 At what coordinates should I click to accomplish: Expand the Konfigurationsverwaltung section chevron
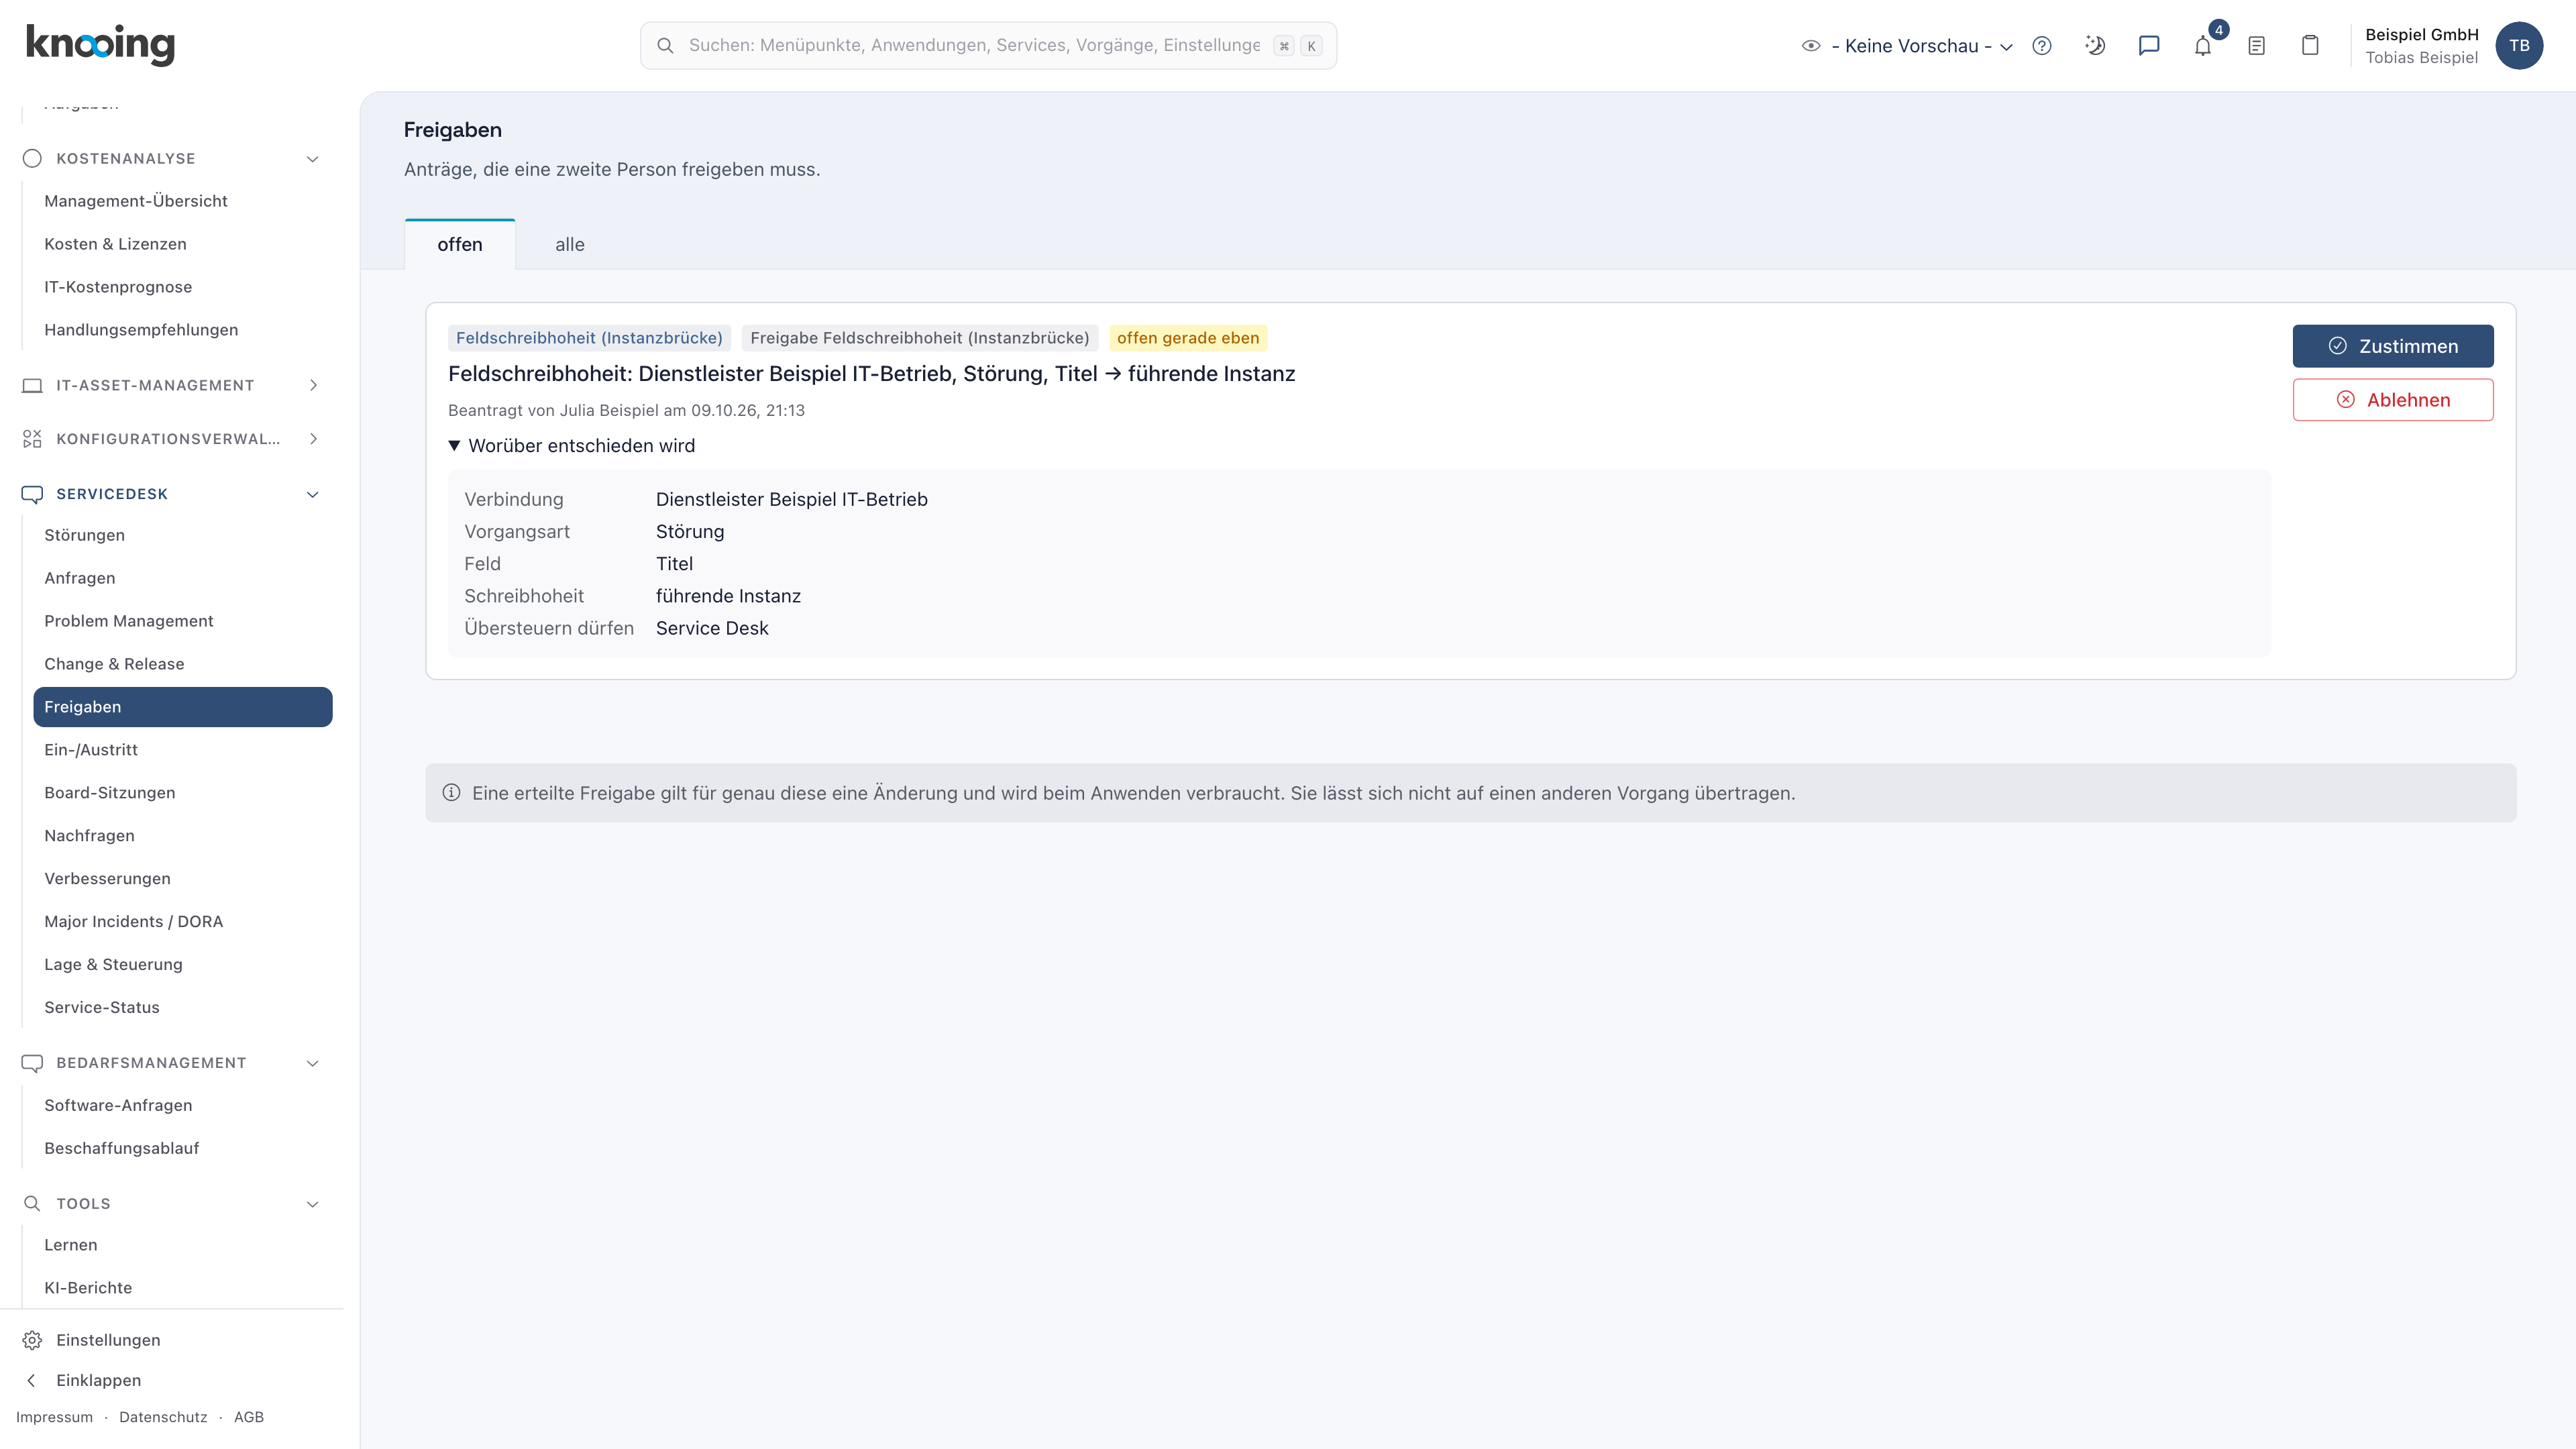point(313,439)
